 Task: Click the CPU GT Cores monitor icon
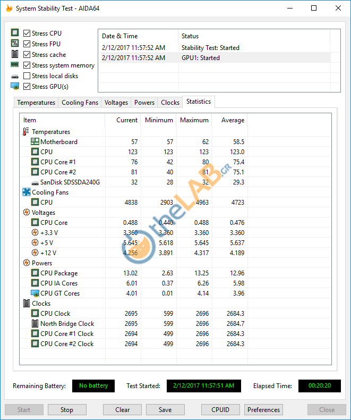tap(35, 293)
